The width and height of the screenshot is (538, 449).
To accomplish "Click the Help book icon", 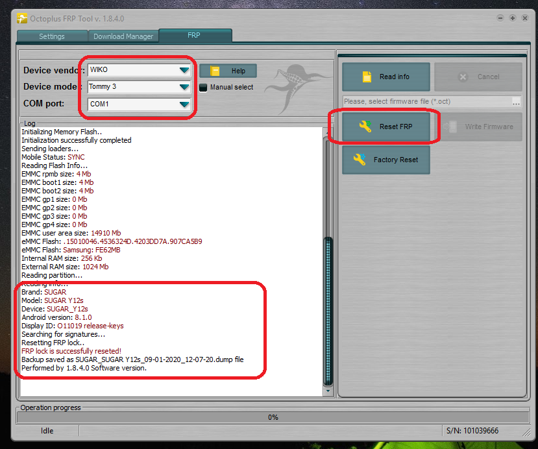I will (215, 71).
